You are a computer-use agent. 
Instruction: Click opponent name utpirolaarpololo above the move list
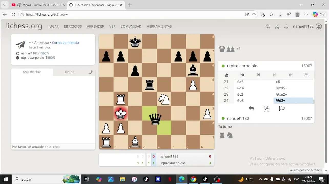click(242, 66)
